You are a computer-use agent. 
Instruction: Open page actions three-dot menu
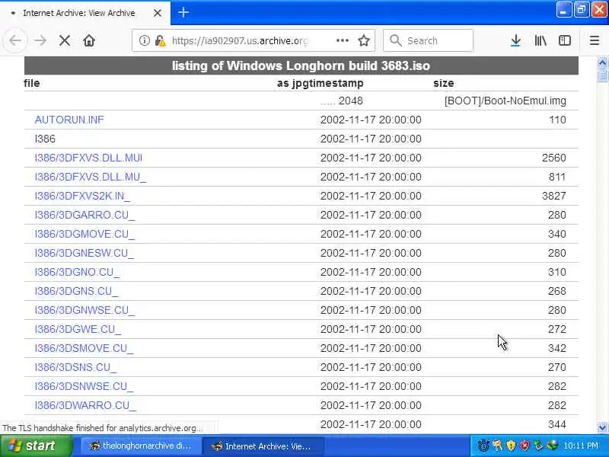[x=342, y=40]
